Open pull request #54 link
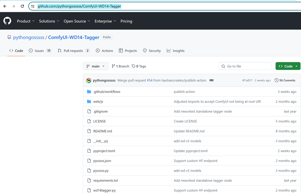Viewport: 301px width, 193px height. 149,80
